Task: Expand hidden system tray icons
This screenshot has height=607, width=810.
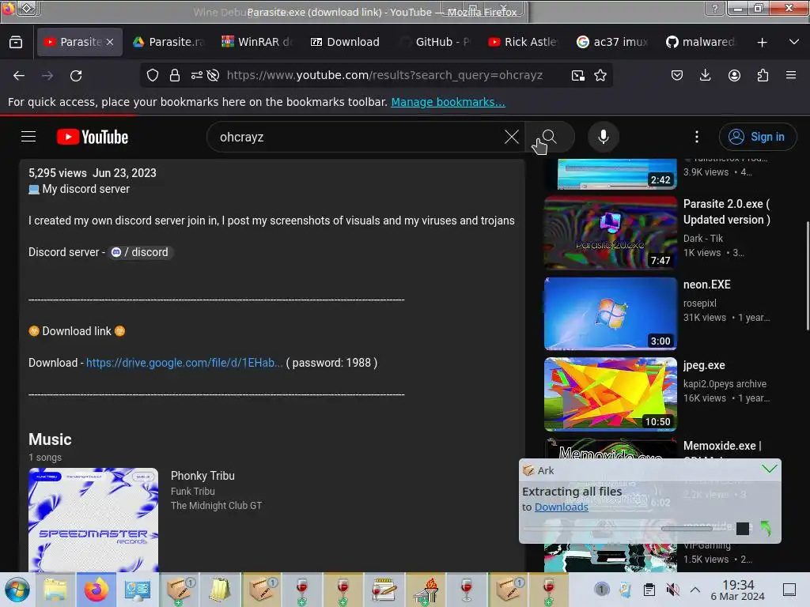Action: [x=695, y=590]
